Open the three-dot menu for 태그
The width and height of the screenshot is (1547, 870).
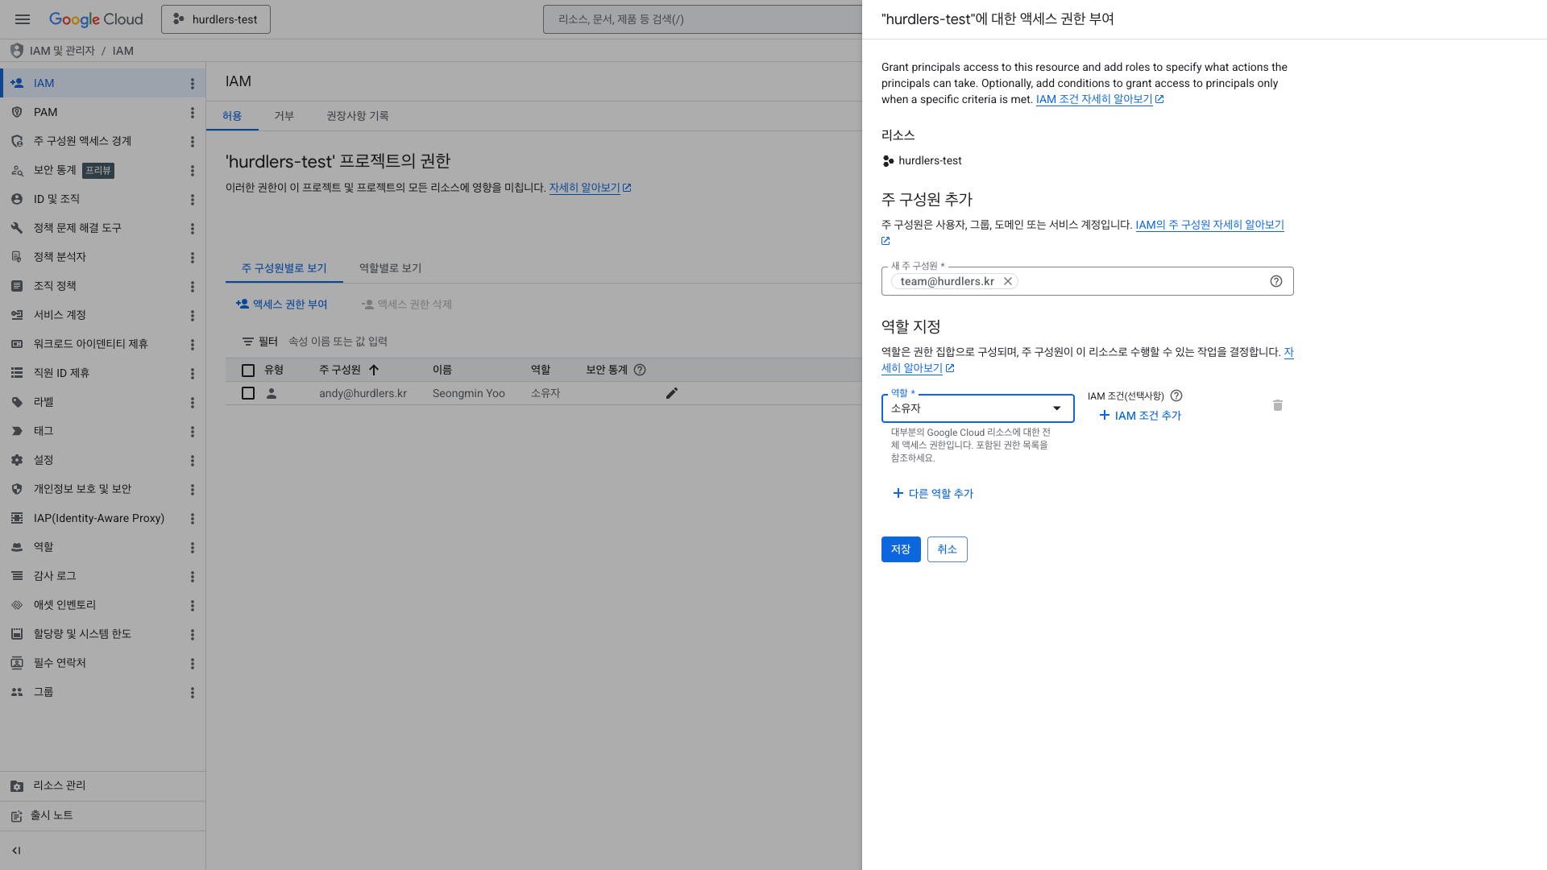pos(193,432)
